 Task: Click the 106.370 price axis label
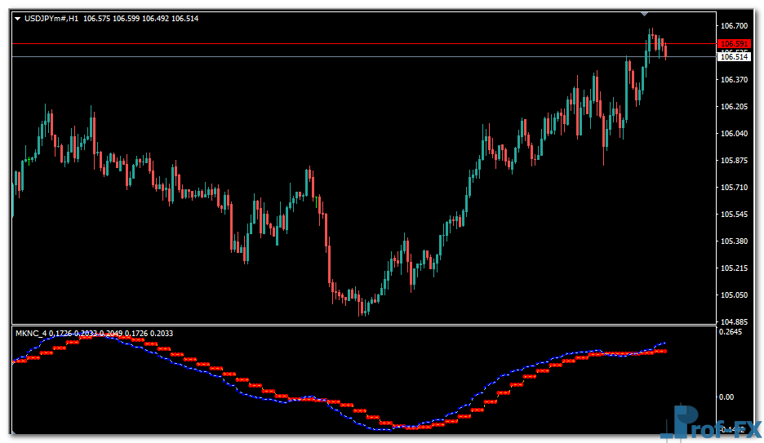click(734, 80)
